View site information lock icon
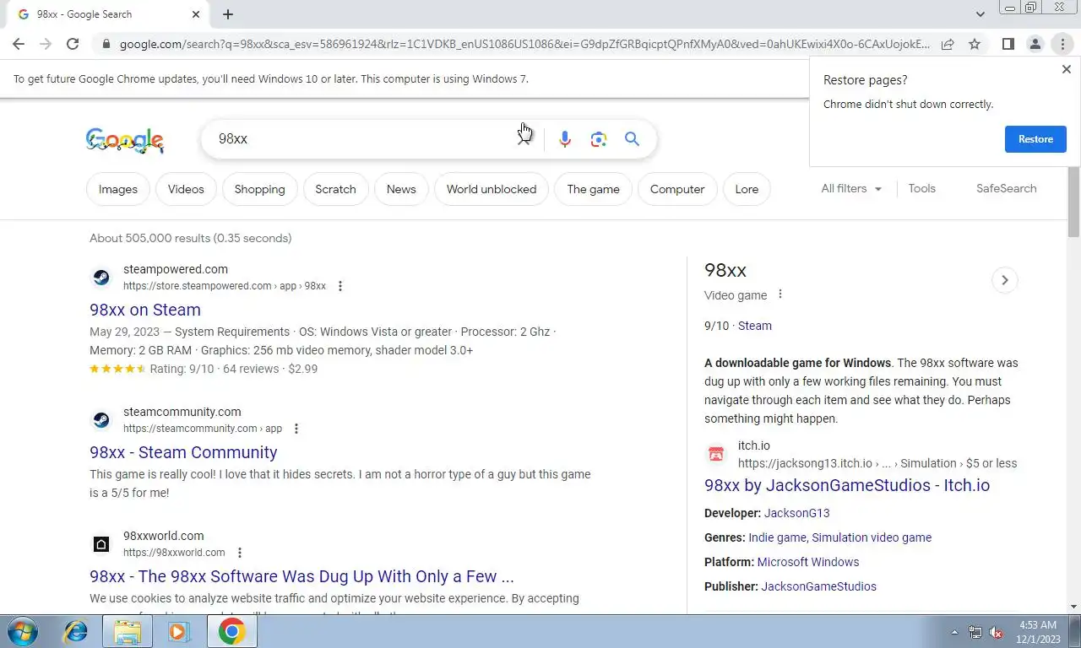Screen dimensions: 1081x648 coord(105,44)
